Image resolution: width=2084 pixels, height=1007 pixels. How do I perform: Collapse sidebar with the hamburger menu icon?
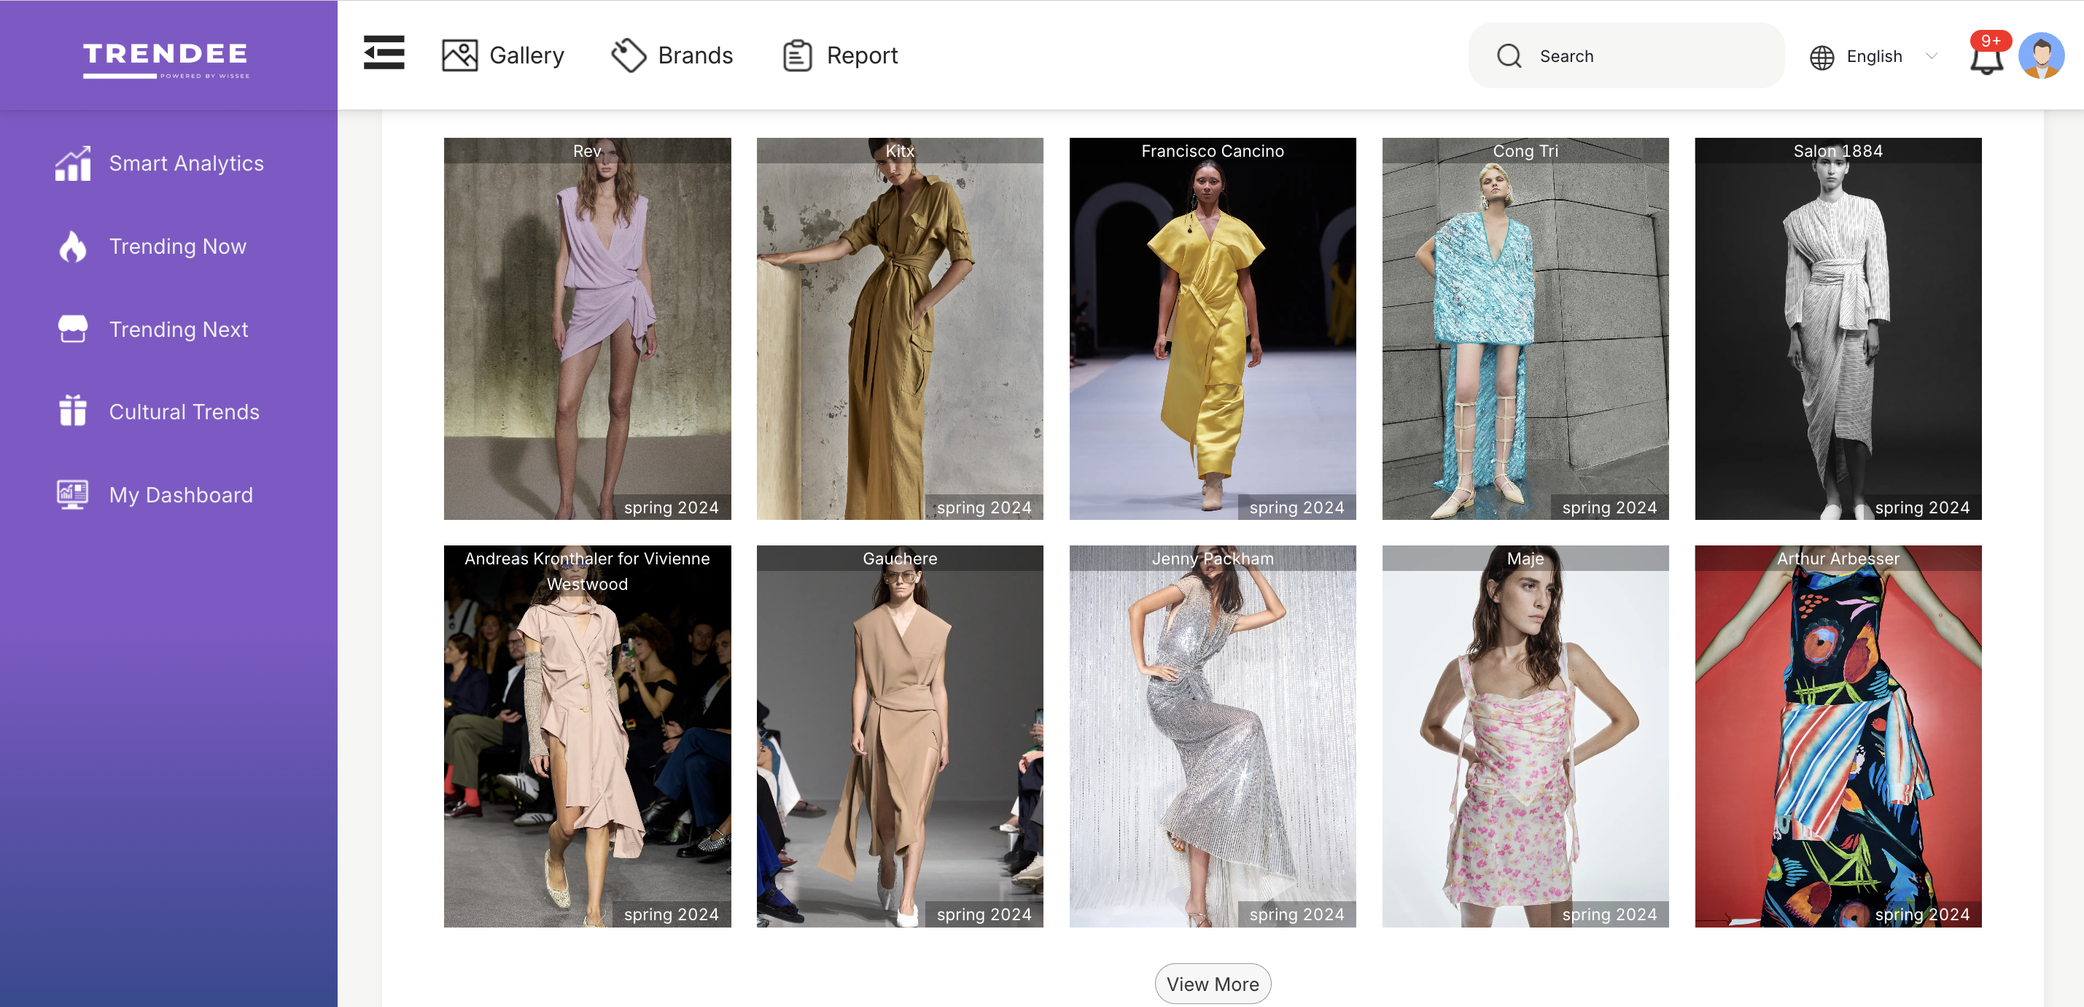(384, 53)
